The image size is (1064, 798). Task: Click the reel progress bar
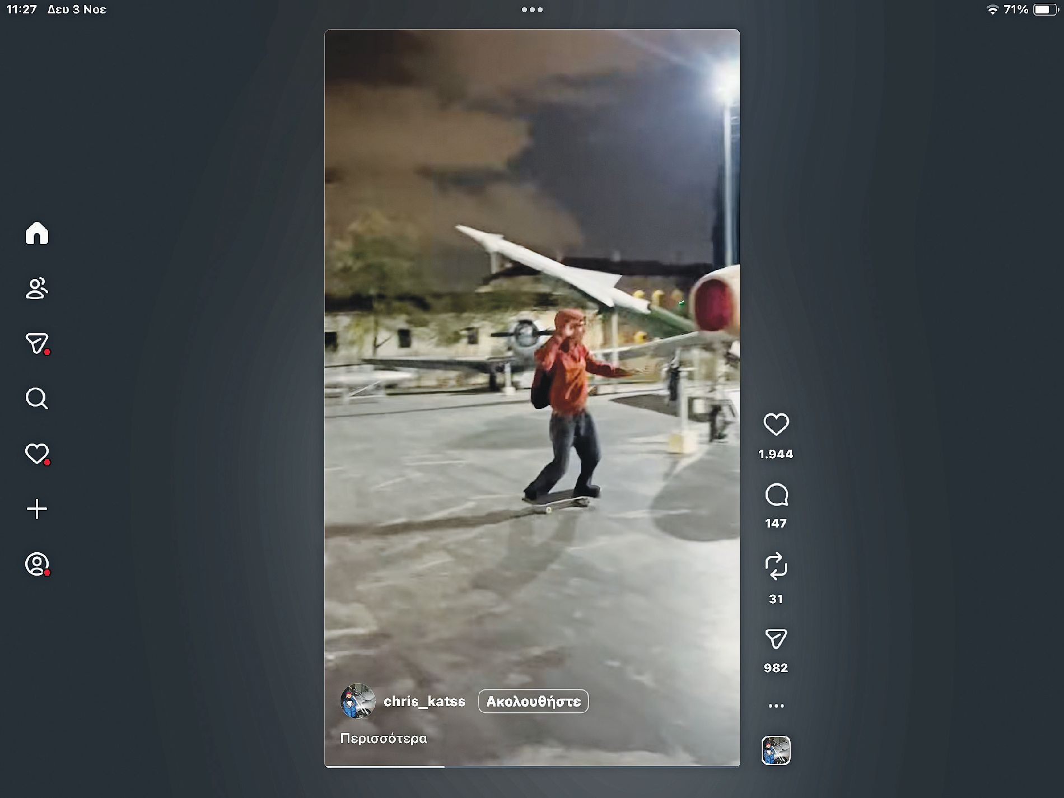(x=532, y=766)
